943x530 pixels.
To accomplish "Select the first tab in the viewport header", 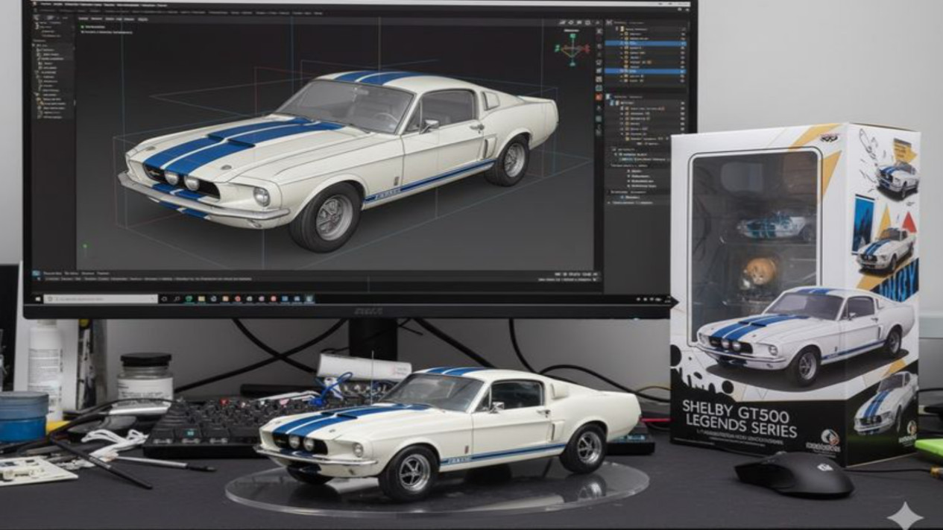I will pyautogui.click(x=83, y=19).
